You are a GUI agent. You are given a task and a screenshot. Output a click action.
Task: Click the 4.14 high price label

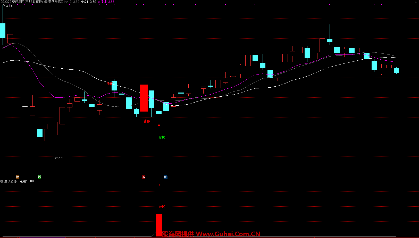[x=9, y=6]
